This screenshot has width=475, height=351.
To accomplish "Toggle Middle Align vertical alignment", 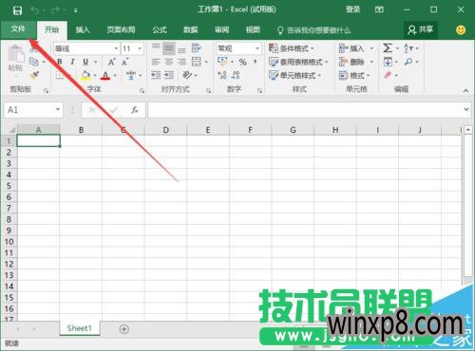I will click(169, 48).
